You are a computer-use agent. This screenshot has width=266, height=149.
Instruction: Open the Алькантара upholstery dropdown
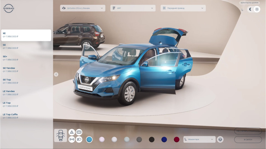[199, 139]
